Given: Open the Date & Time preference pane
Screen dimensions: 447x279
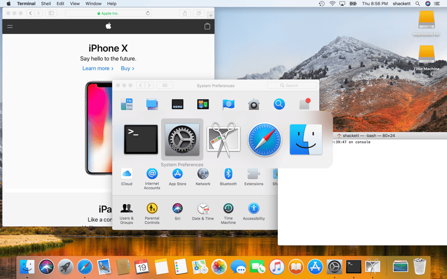Looking at the screenshot, I should (x=203, y=212).
